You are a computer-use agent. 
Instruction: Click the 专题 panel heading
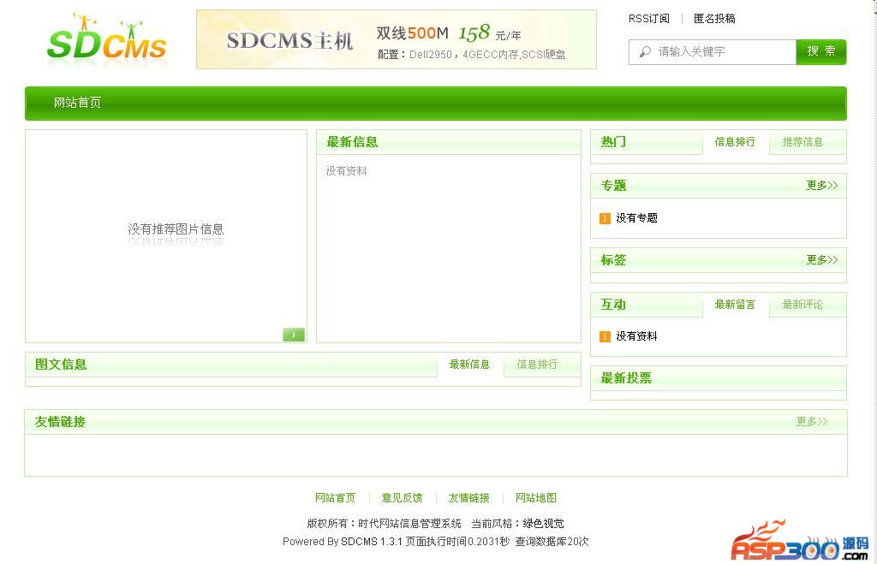pyautogui.click(x=613, y=186)
